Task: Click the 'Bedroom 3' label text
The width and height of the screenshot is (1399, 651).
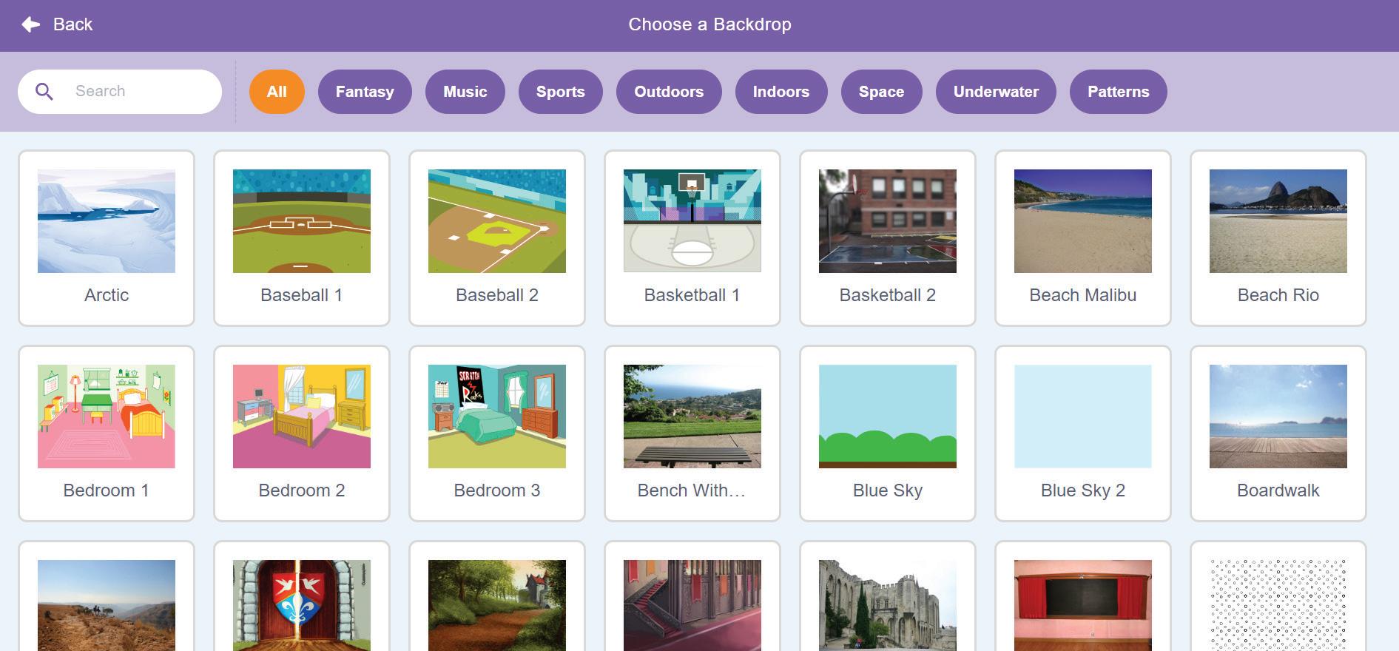Action: coord(497,490)
